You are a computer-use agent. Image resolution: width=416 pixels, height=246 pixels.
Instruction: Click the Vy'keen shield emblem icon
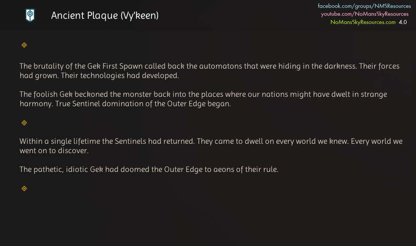[x=30, y=16]
